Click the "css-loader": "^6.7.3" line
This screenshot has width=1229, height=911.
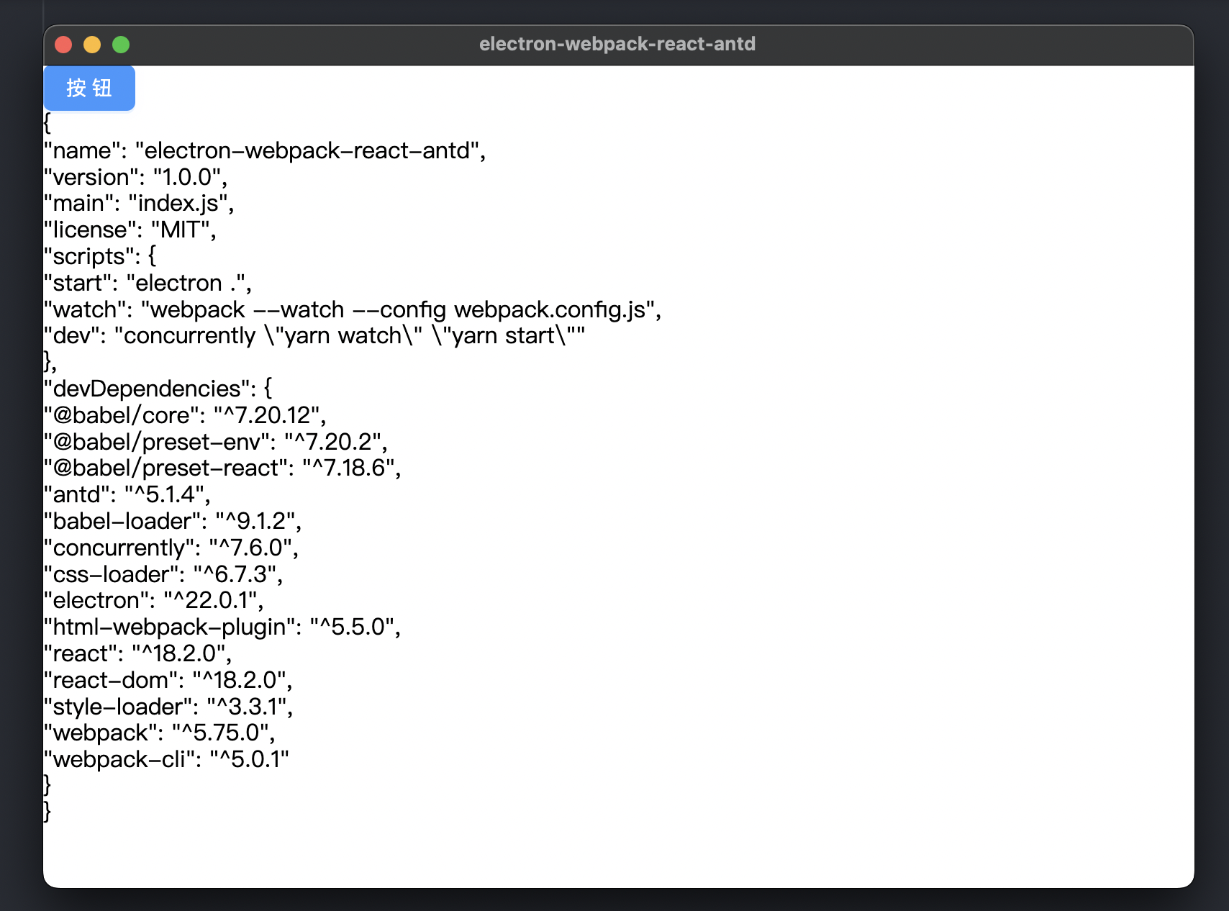(x=163, y=574)
